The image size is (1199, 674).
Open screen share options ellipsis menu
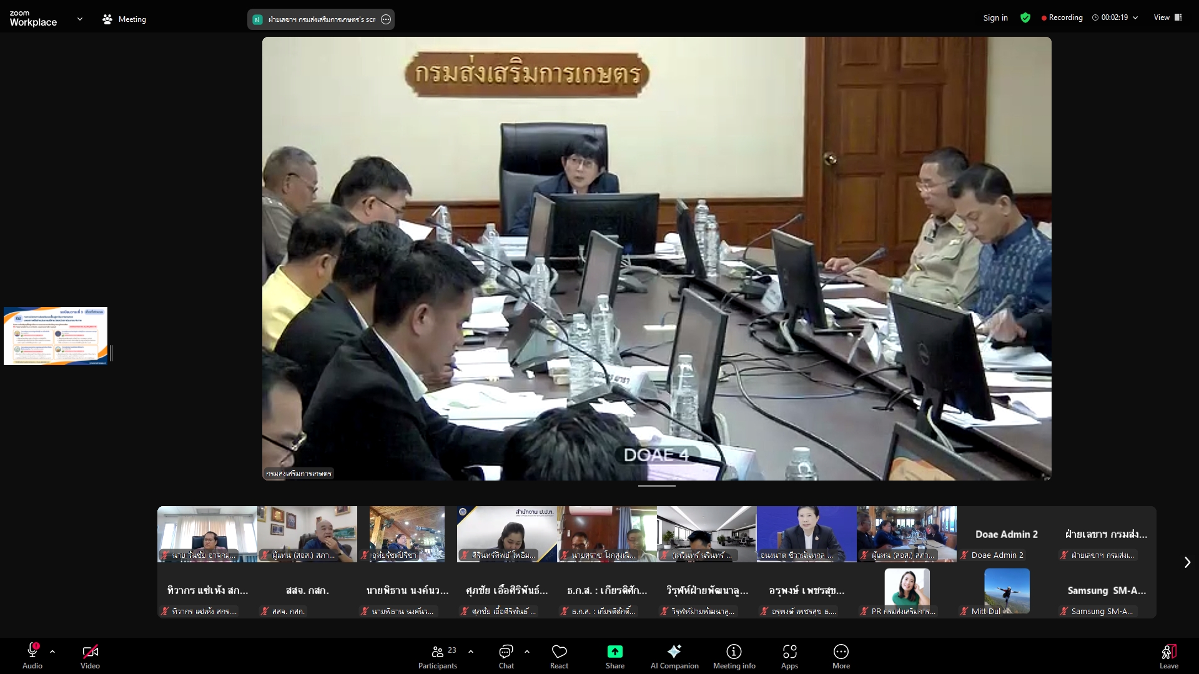386,19
